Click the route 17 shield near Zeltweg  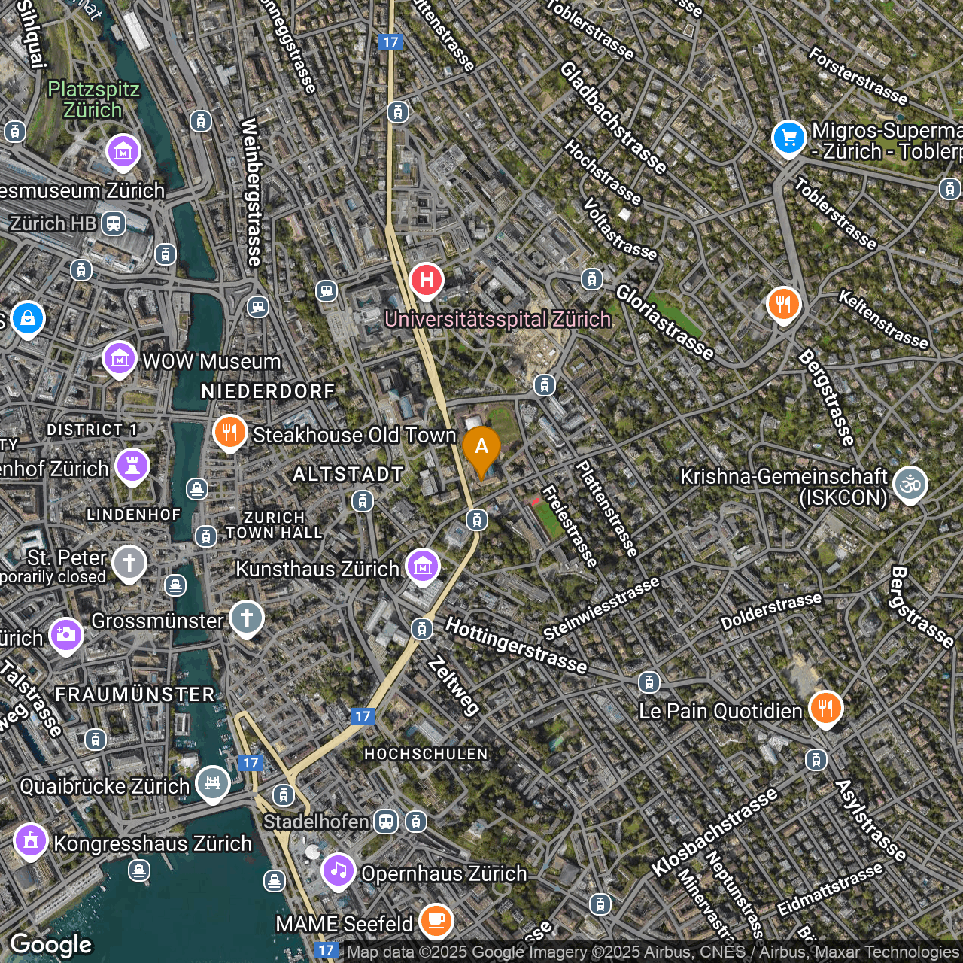(363, 716)
